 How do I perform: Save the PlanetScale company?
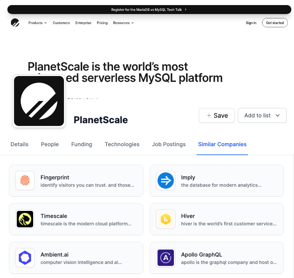(x=217, y=115)
